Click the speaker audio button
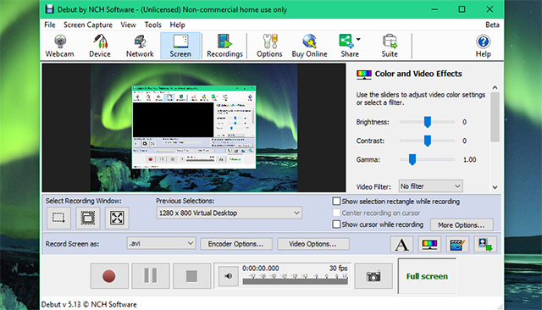Screen dimensions: 542x310 pyautogui.click(x=228, y=276)
